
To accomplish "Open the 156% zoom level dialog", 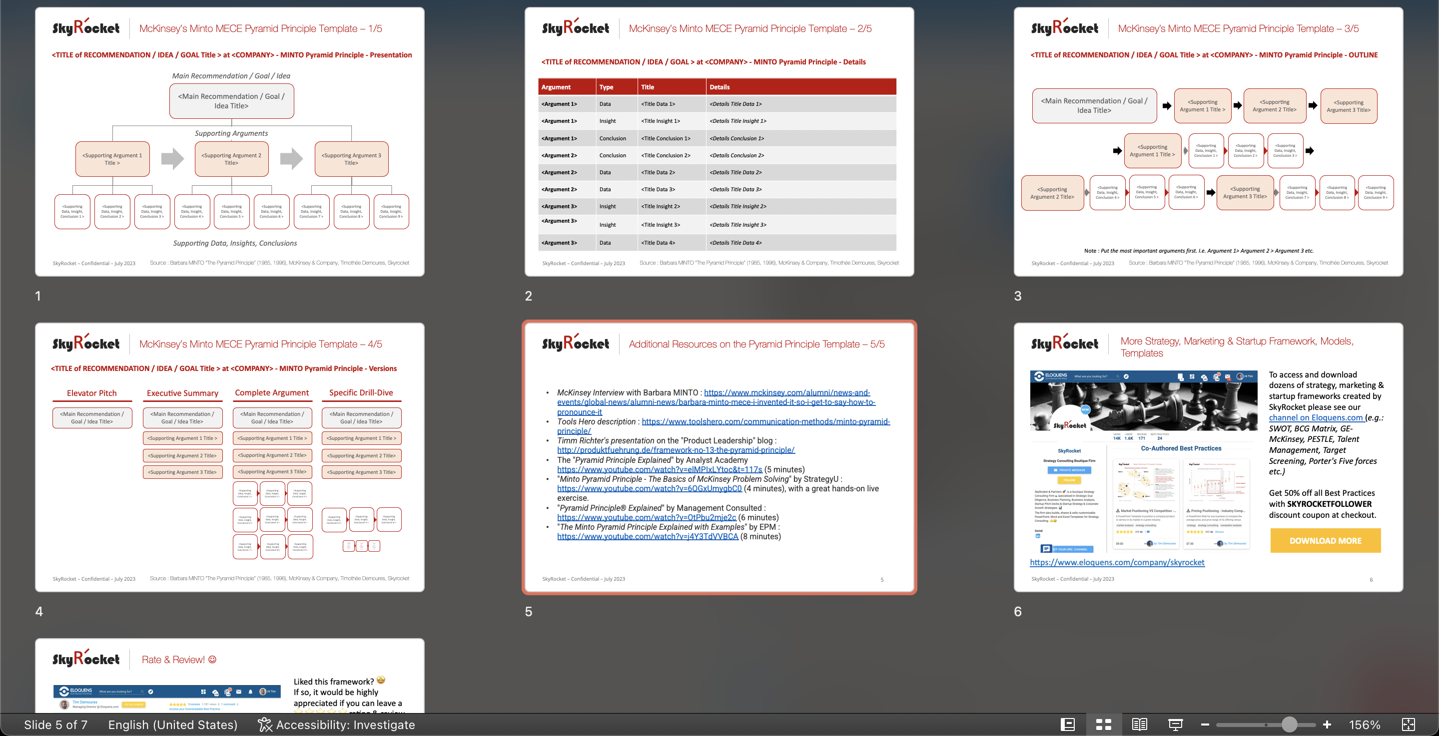I will point(1364,725).
